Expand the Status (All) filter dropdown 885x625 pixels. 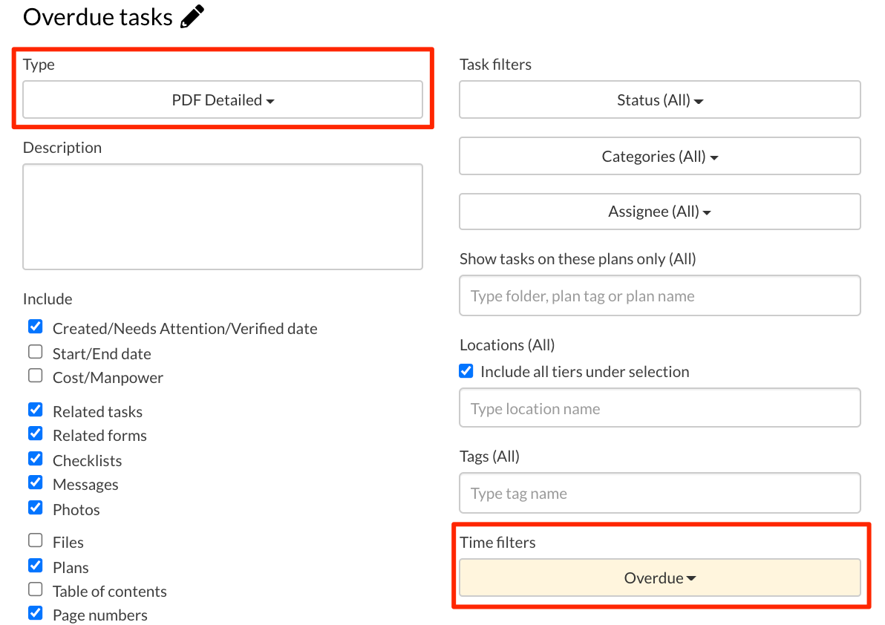click(x=659, y=100)
